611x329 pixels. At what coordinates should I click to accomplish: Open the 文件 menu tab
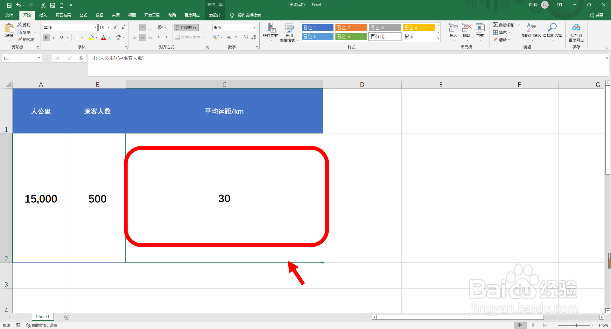[x=9, y=15]
